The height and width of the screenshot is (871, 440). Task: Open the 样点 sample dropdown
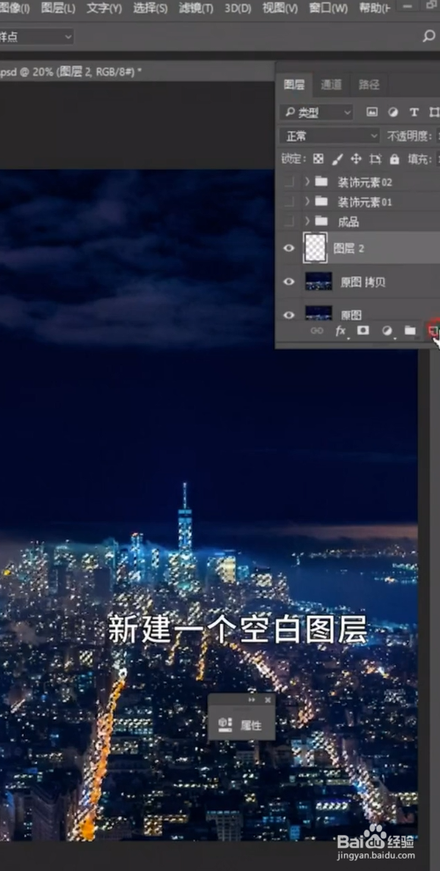pyautogui.click(x=36, y=37)
